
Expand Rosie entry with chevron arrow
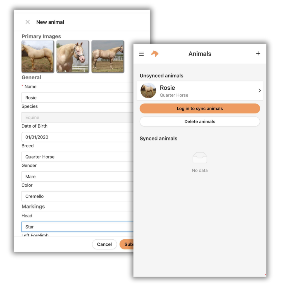(x=259, y=90)
